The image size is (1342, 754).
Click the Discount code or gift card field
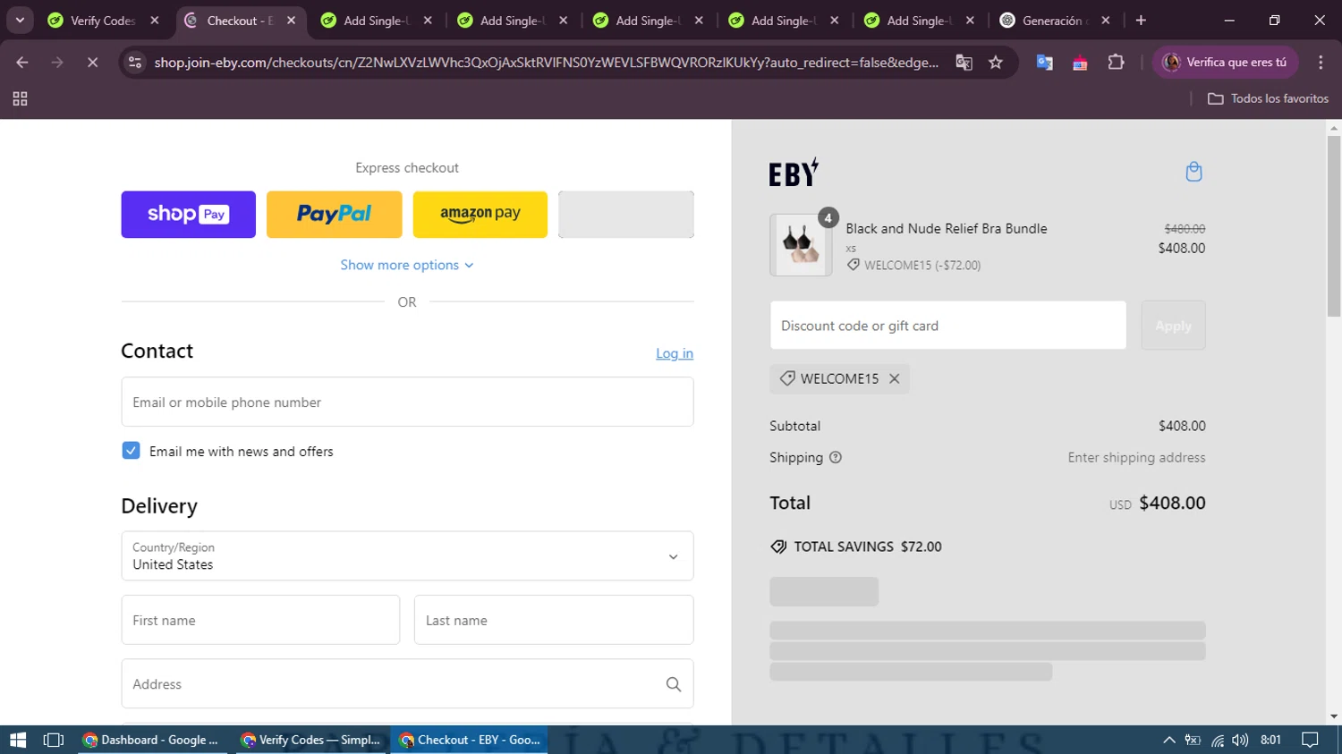(948, 326)
